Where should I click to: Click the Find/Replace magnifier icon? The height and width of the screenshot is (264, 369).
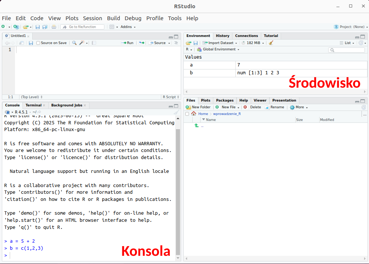coord(74,43)
